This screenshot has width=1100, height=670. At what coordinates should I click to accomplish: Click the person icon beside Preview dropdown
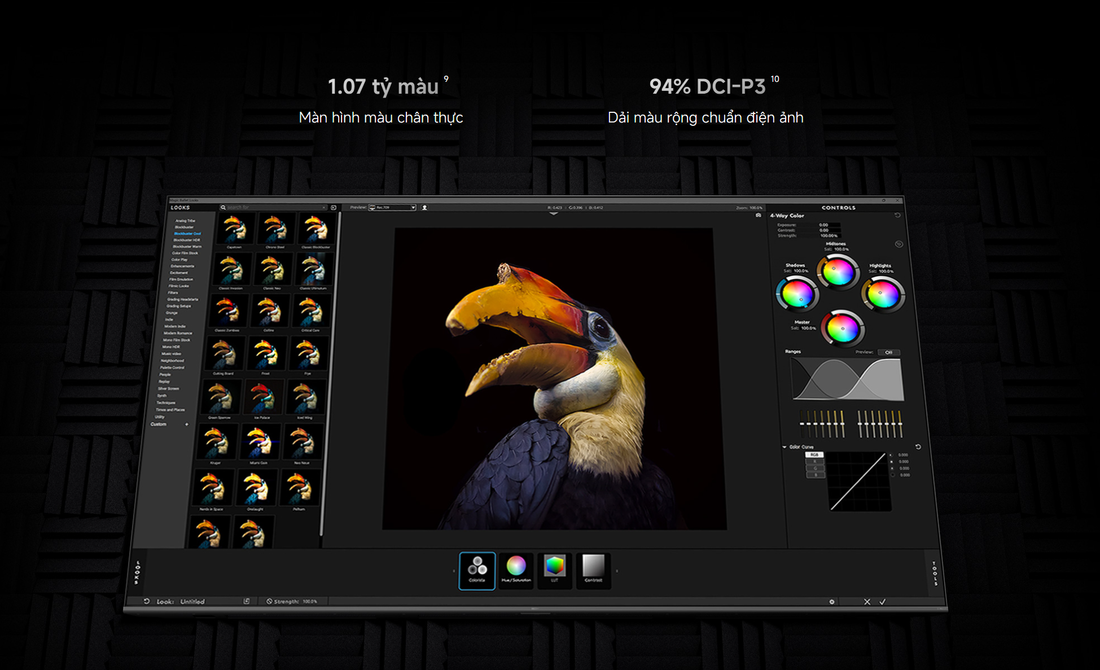coord(424,208)
